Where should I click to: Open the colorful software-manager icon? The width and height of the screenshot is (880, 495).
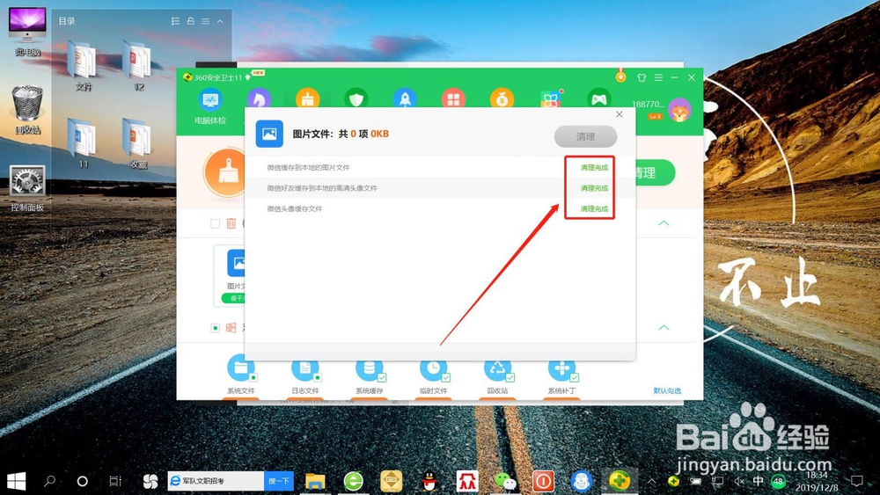(x=551, y=98)
